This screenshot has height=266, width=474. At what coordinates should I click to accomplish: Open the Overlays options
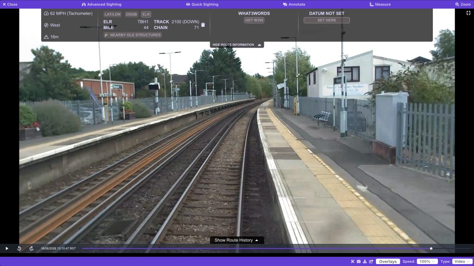tap(388, 261)
